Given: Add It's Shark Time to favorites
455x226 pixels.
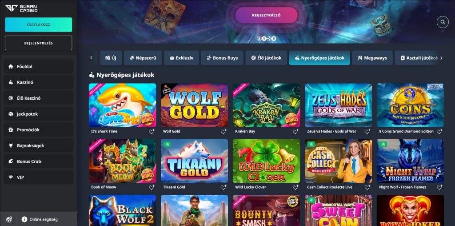Looking at the screenshot, I should [152, 132].
